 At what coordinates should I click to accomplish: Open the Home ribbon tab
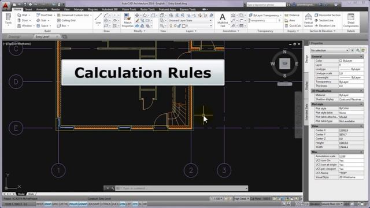(17, 9)
